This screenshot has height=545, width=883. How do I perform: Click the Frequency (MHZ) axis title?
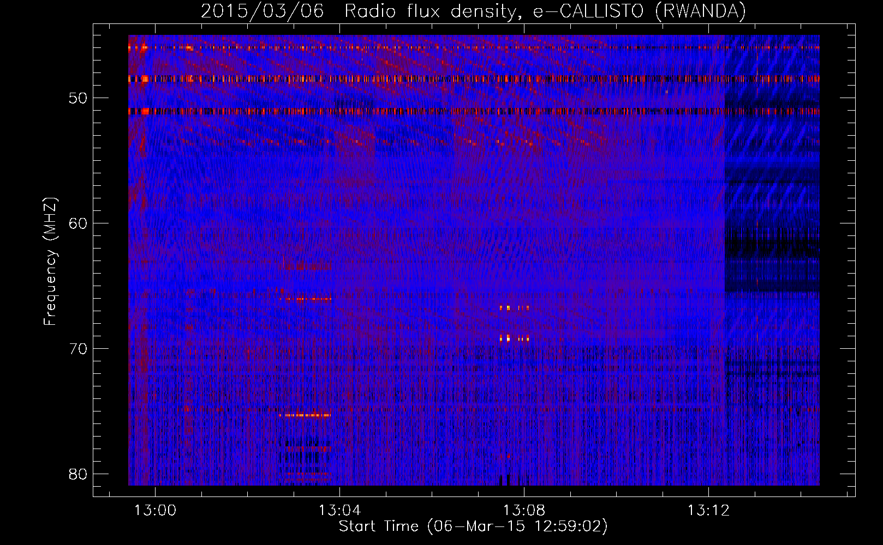[50, 261]
